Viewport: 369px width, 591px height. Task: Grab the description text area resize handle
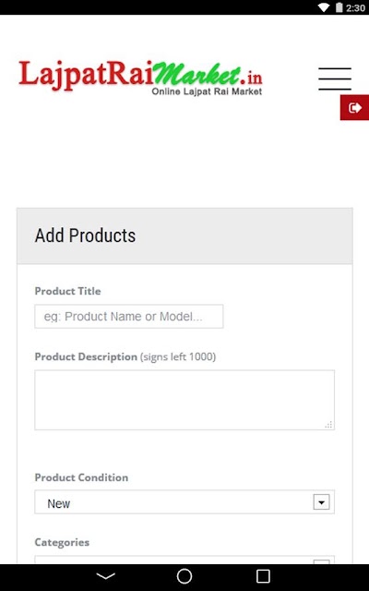point(328,425)
